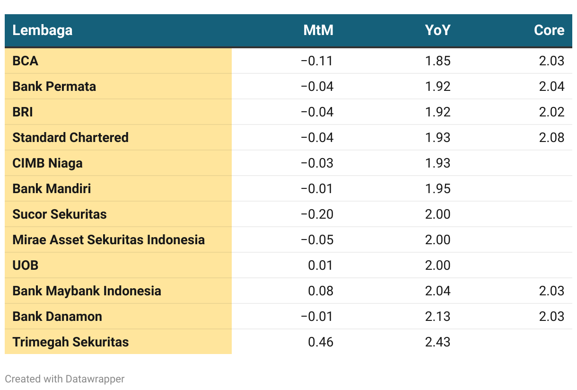Click the CIMB Niaga row label
The width and height of the screenshot is (577, 390).
(x=47, y=163)
